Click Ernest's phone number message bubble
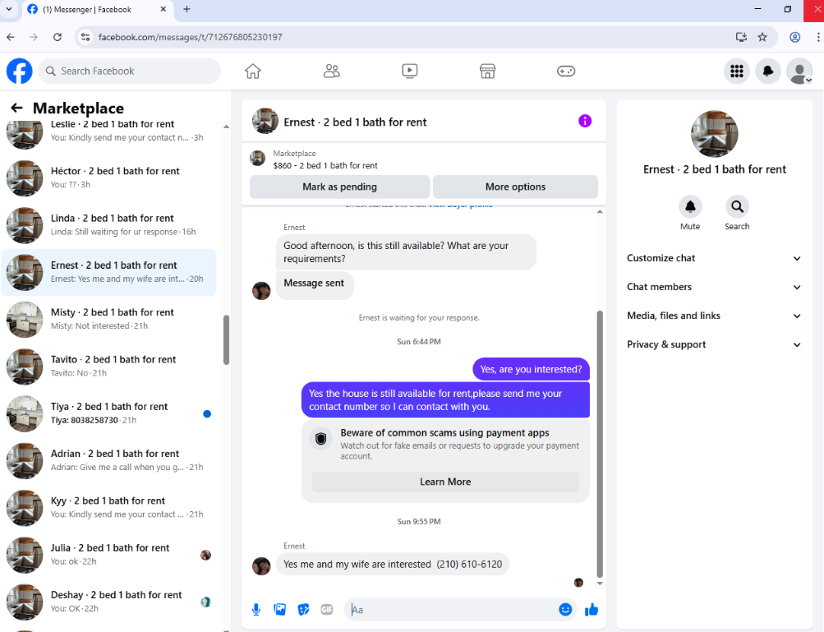The image size is (824, 632). (x=393, y=564)
